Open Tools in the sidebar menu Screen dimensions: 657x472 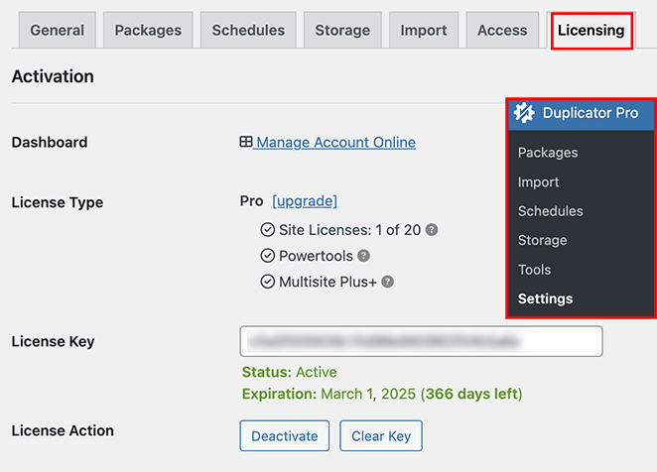[534, 270]
